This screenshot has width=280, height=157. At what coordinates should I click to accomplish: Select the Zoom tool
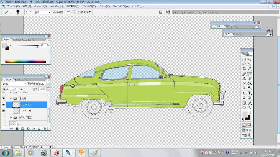[249, 108]
